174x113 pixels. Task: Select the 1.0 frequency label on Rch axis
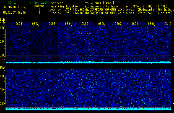coord(2,76)
